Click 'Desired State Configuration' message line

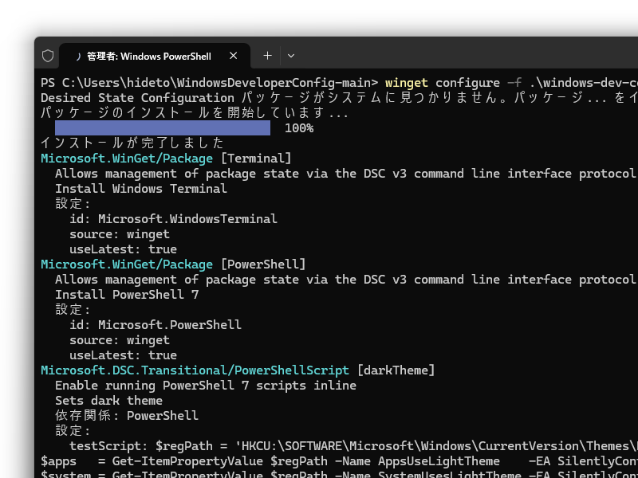(340, 97)
